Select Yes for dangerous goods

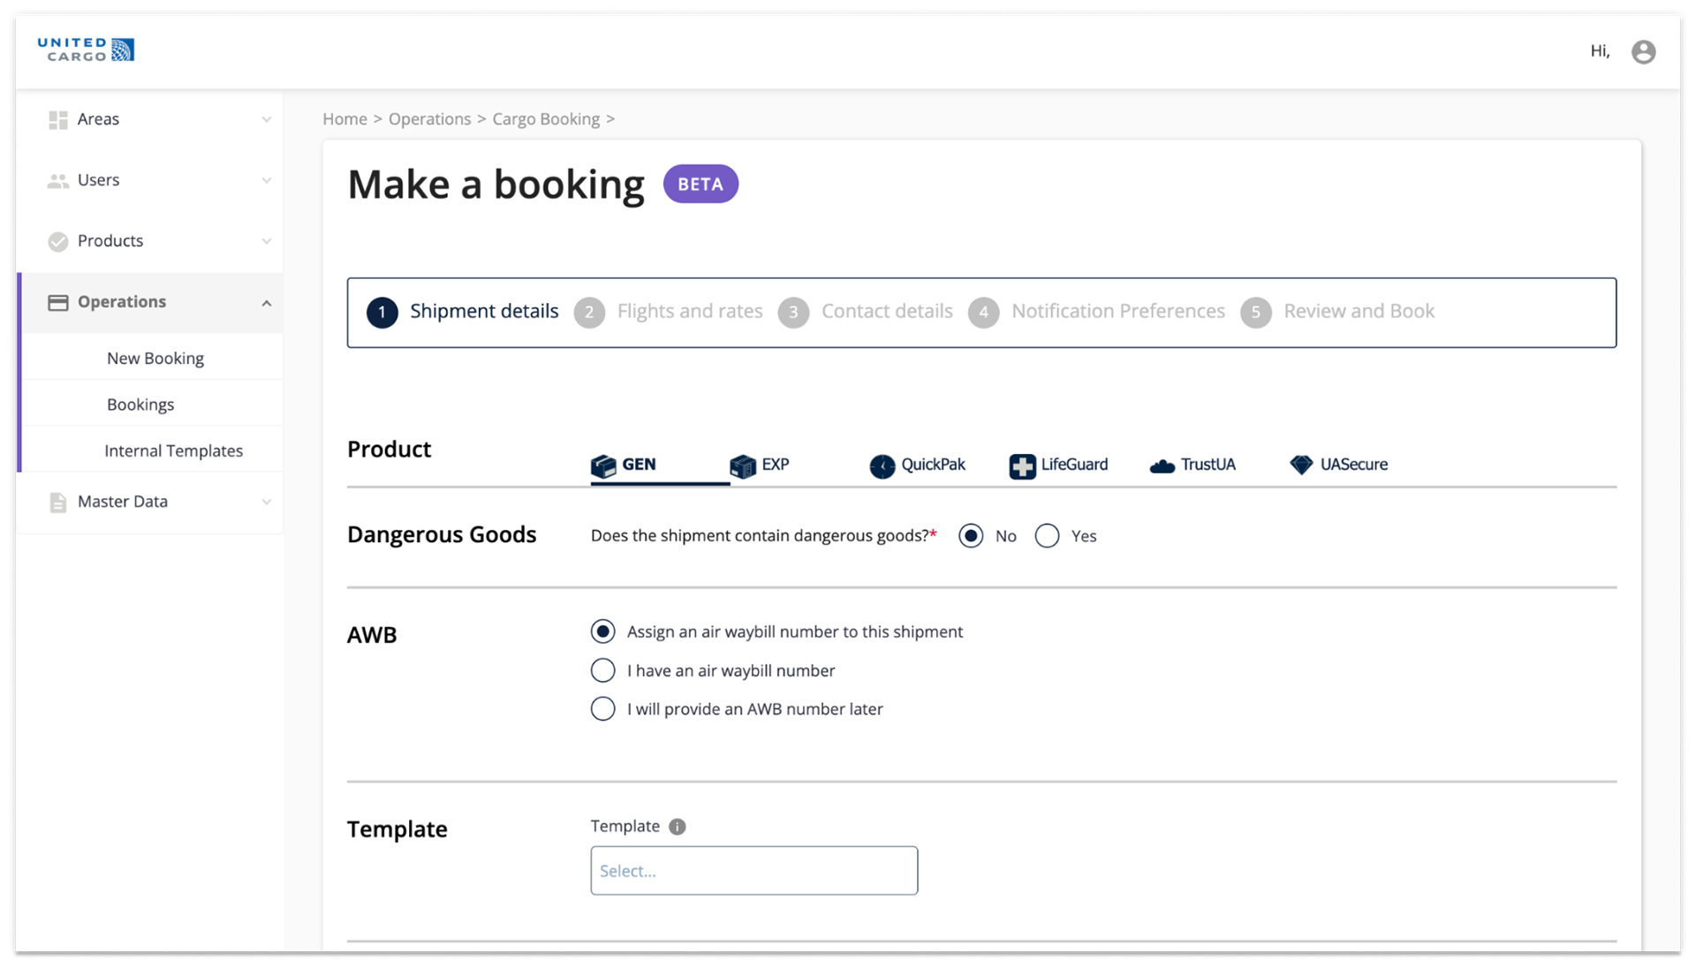pos(1047,536)
